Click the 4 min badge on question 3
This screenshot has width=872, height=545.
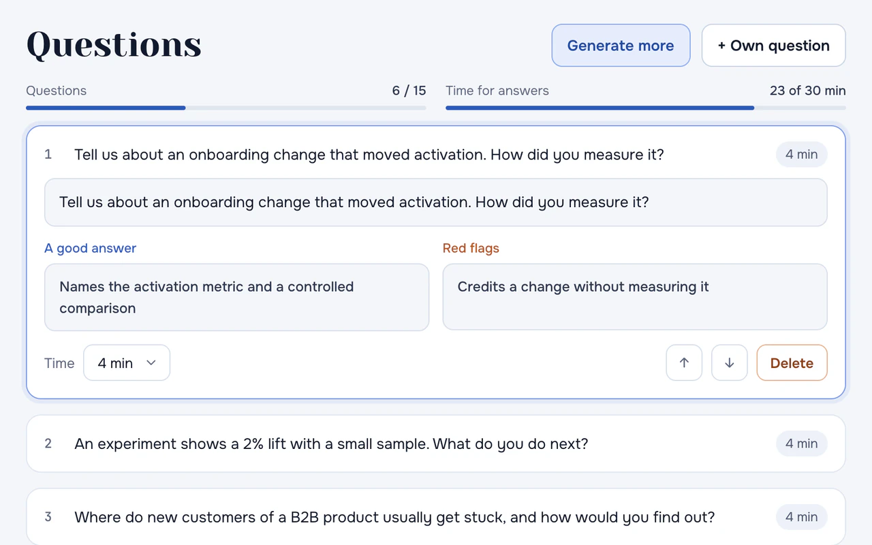pos(802,517)
